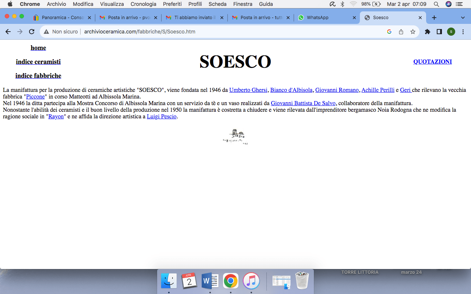Click the Soesco signature mark image

(235, 137)
